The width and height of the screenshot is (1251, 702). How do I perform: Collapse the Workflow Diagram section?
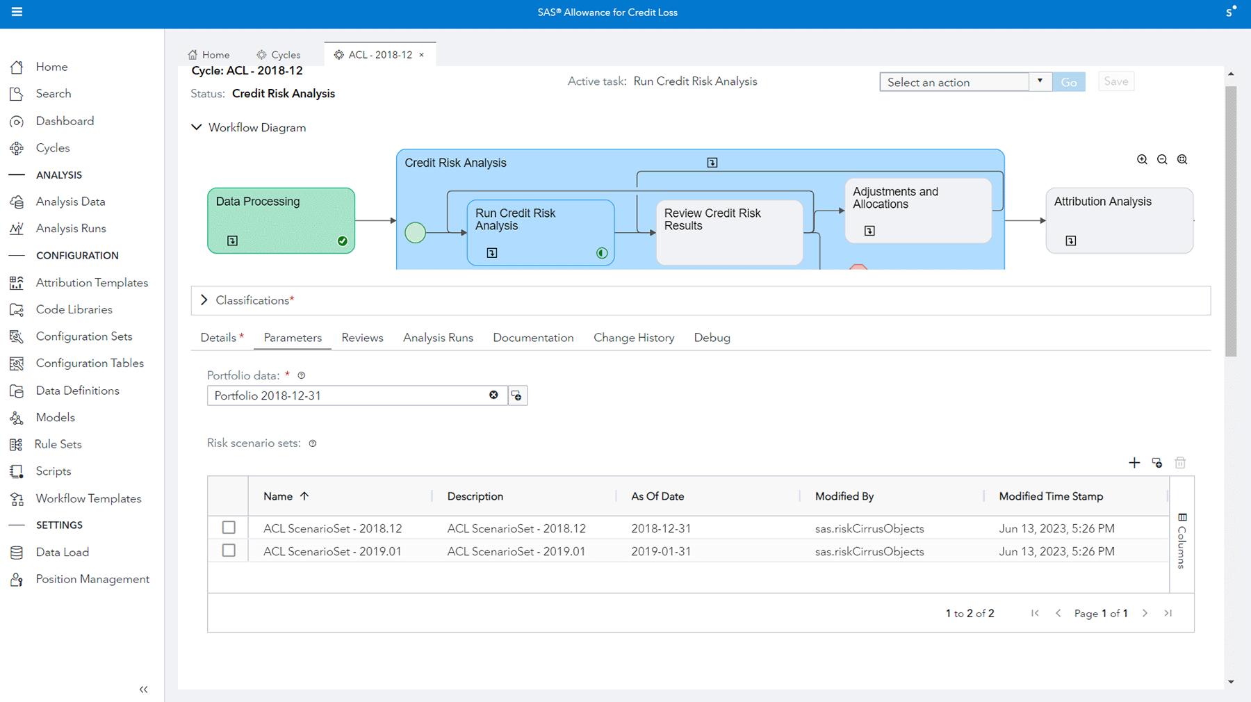coord(197,128)
